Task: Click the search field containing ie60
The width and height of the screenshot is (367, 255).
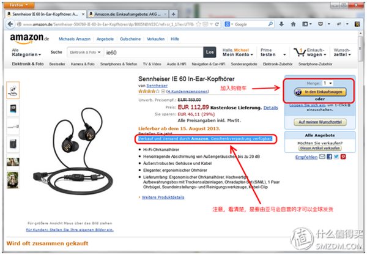Action: pos(154,53)
